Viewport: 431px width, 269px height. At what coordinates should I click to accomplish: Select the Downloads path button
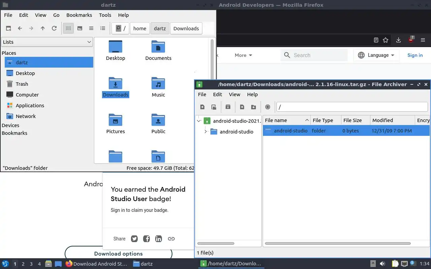pos(186,29)
